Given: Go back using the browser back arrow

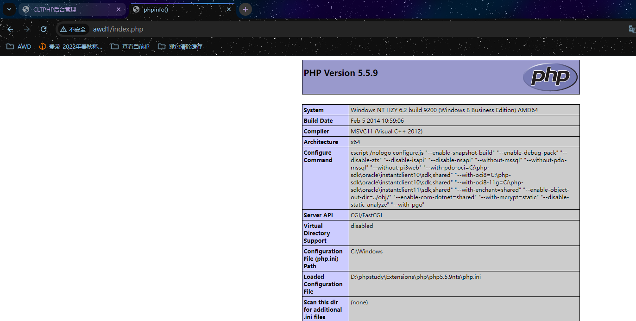Looking at the screenshot, I should 10,29.
